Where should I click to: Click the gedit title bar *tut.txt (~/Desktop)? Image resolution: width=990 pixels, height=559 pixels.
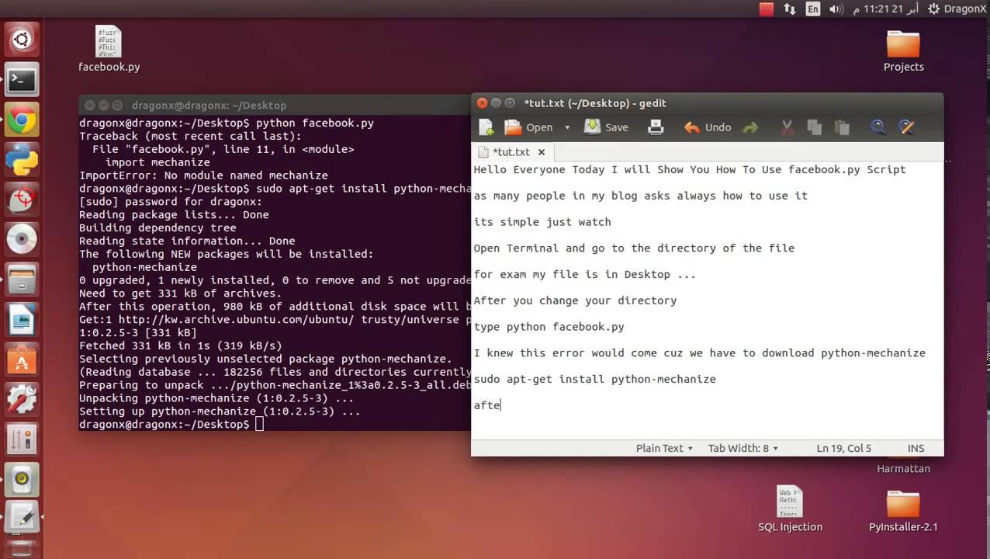pos(595,103)
